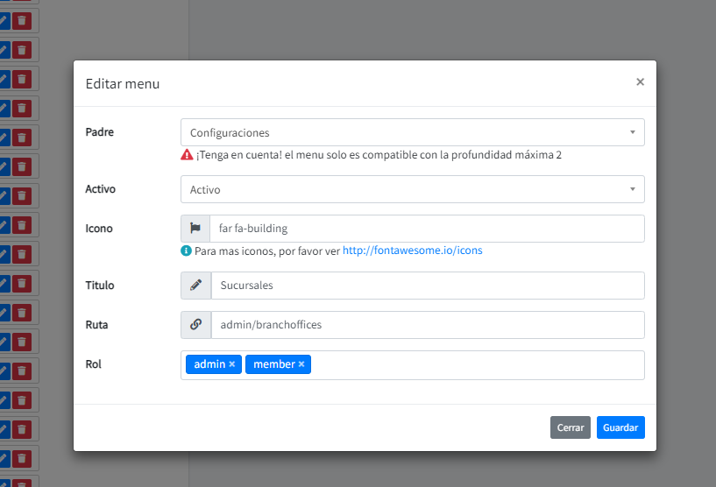The image size is (716, 487).
Task: Click the chain link icon beside Ruta
Action: point(195,325)
